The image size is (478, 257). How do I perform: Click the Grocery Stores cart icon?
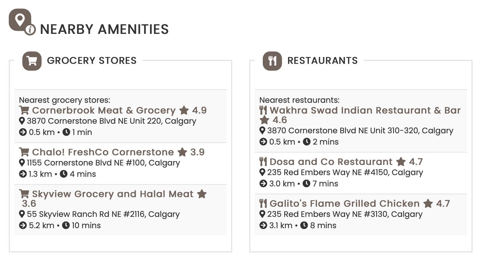32,61
